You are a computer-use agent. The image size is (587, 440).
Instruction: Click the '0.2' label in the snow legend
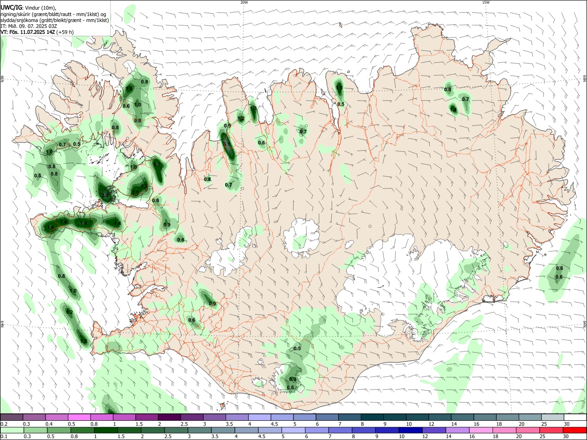tap(4, 424)
